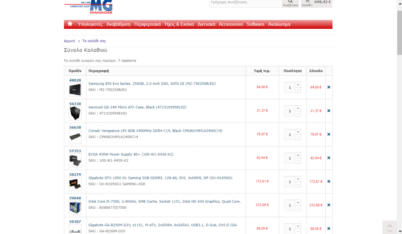Edit quantity field for Intel Core i5-7500
The width and height of the screenshot is (402, 234).
coord(290,205)
